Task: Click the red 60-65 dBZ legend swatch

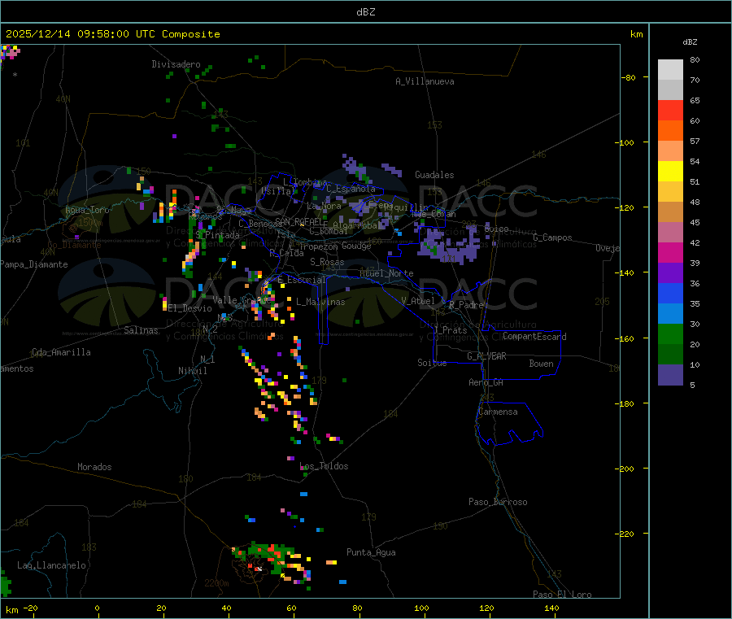Action: 670,110
